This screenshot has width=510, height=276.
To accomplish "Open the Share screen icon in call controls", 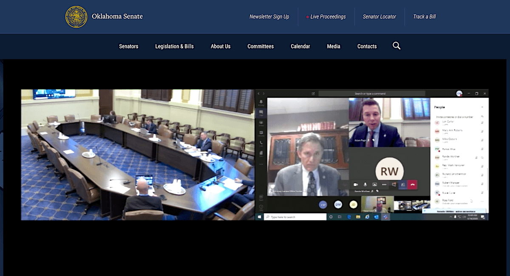I will [374, 185].
